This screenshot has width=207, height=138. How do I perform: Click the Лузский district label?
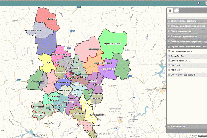[52, 19]
